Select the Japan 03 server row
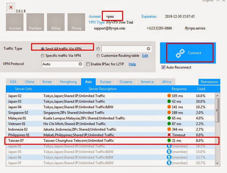Image resolution: width=227 pixels, height=173 pixels. [x=110, y=102]
